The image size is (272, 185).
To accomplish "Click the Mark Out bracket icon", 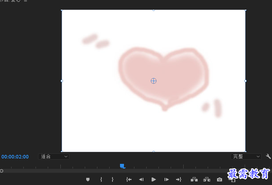I will click(112, 180).
